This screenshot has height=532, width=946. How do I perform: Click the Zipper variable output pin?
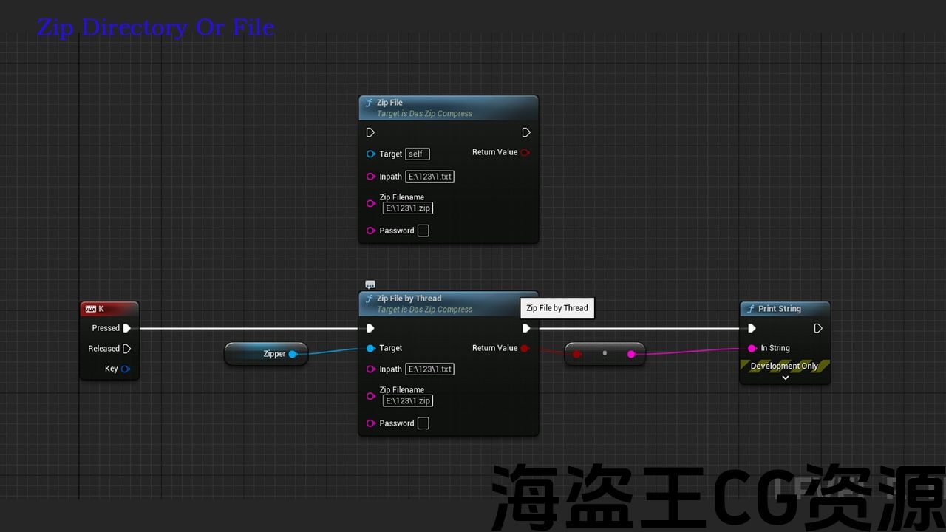coord(293,354)
